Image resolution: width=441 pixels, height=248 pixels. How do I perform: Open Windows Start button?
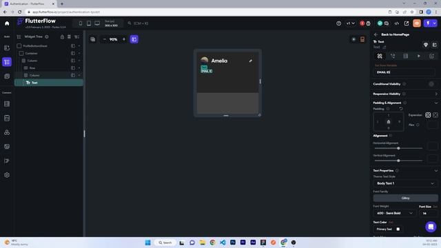point(147,242)
